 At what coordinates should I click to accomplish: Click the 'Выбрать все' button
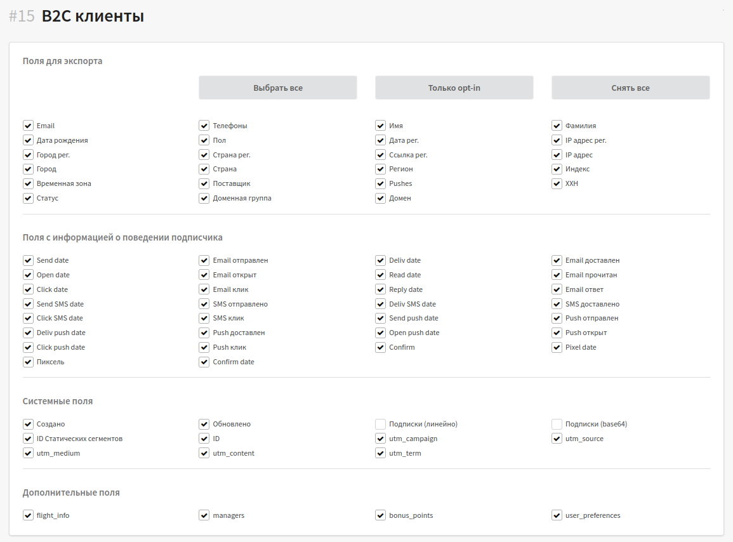point(278,88)
